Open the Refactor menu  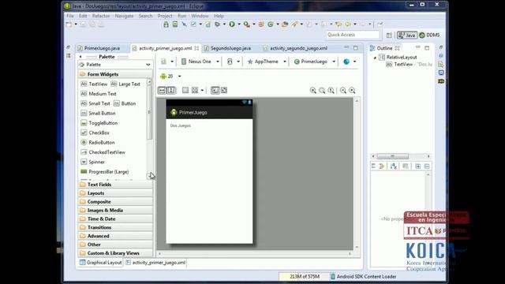[101, 16]
